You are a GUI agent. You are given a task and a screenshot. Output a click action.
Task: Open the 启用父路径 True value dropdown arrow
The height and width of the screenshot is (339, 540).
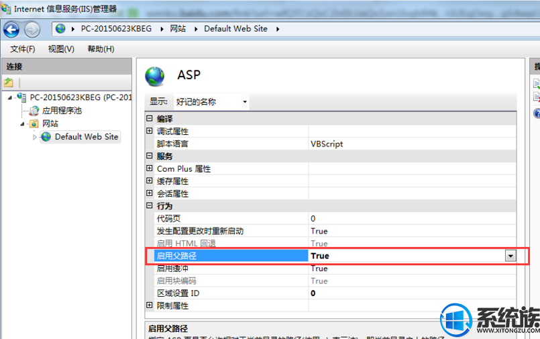(x=510, y=256)
